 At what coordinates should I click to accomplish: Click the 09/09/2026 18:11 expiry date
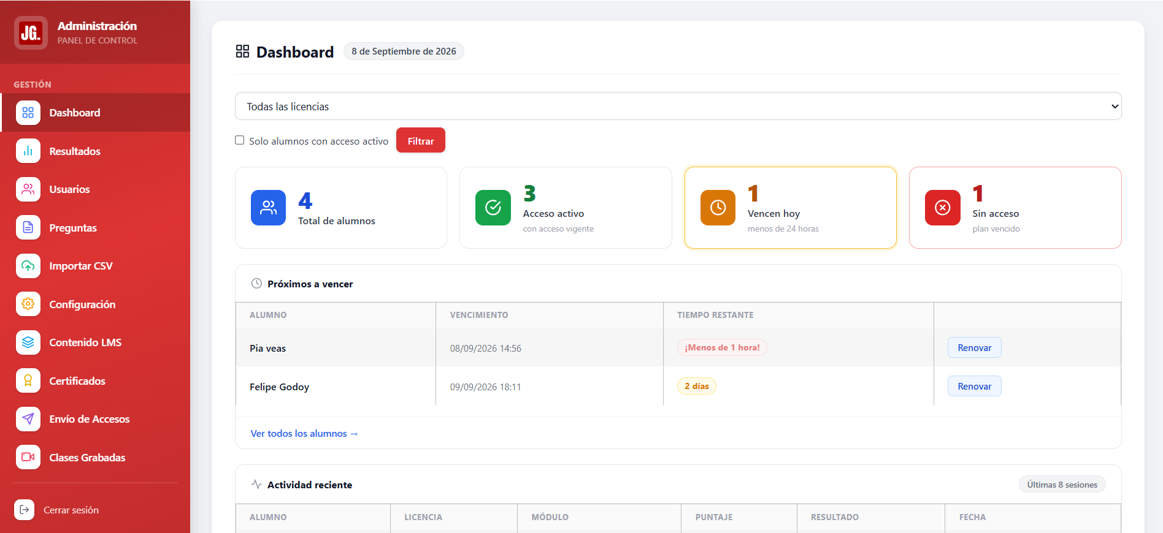(x=485, y=387)
